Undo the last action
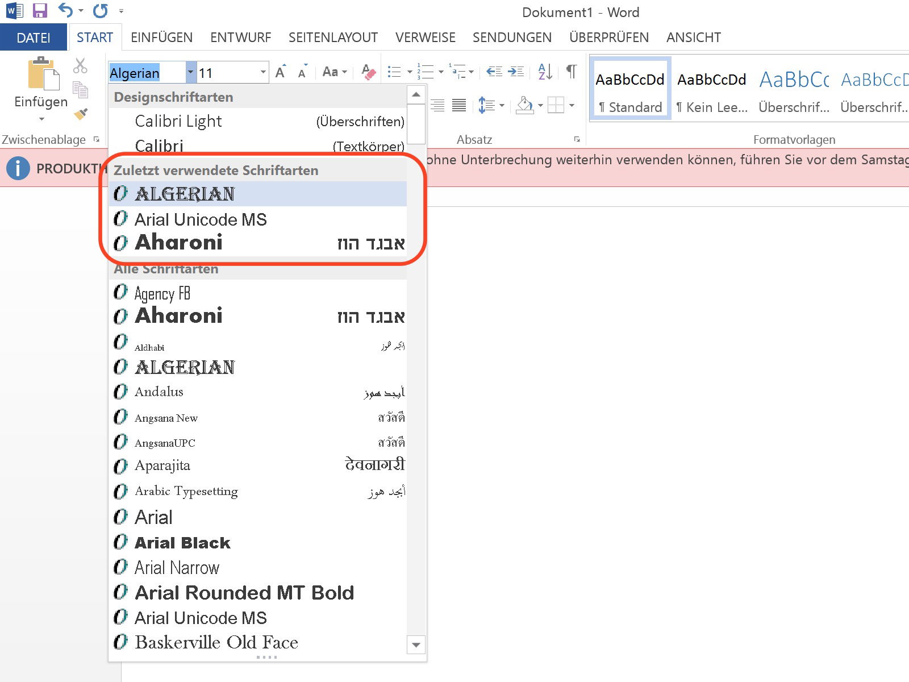This screenshot has height=682, width=909. [x=65, y=11]
